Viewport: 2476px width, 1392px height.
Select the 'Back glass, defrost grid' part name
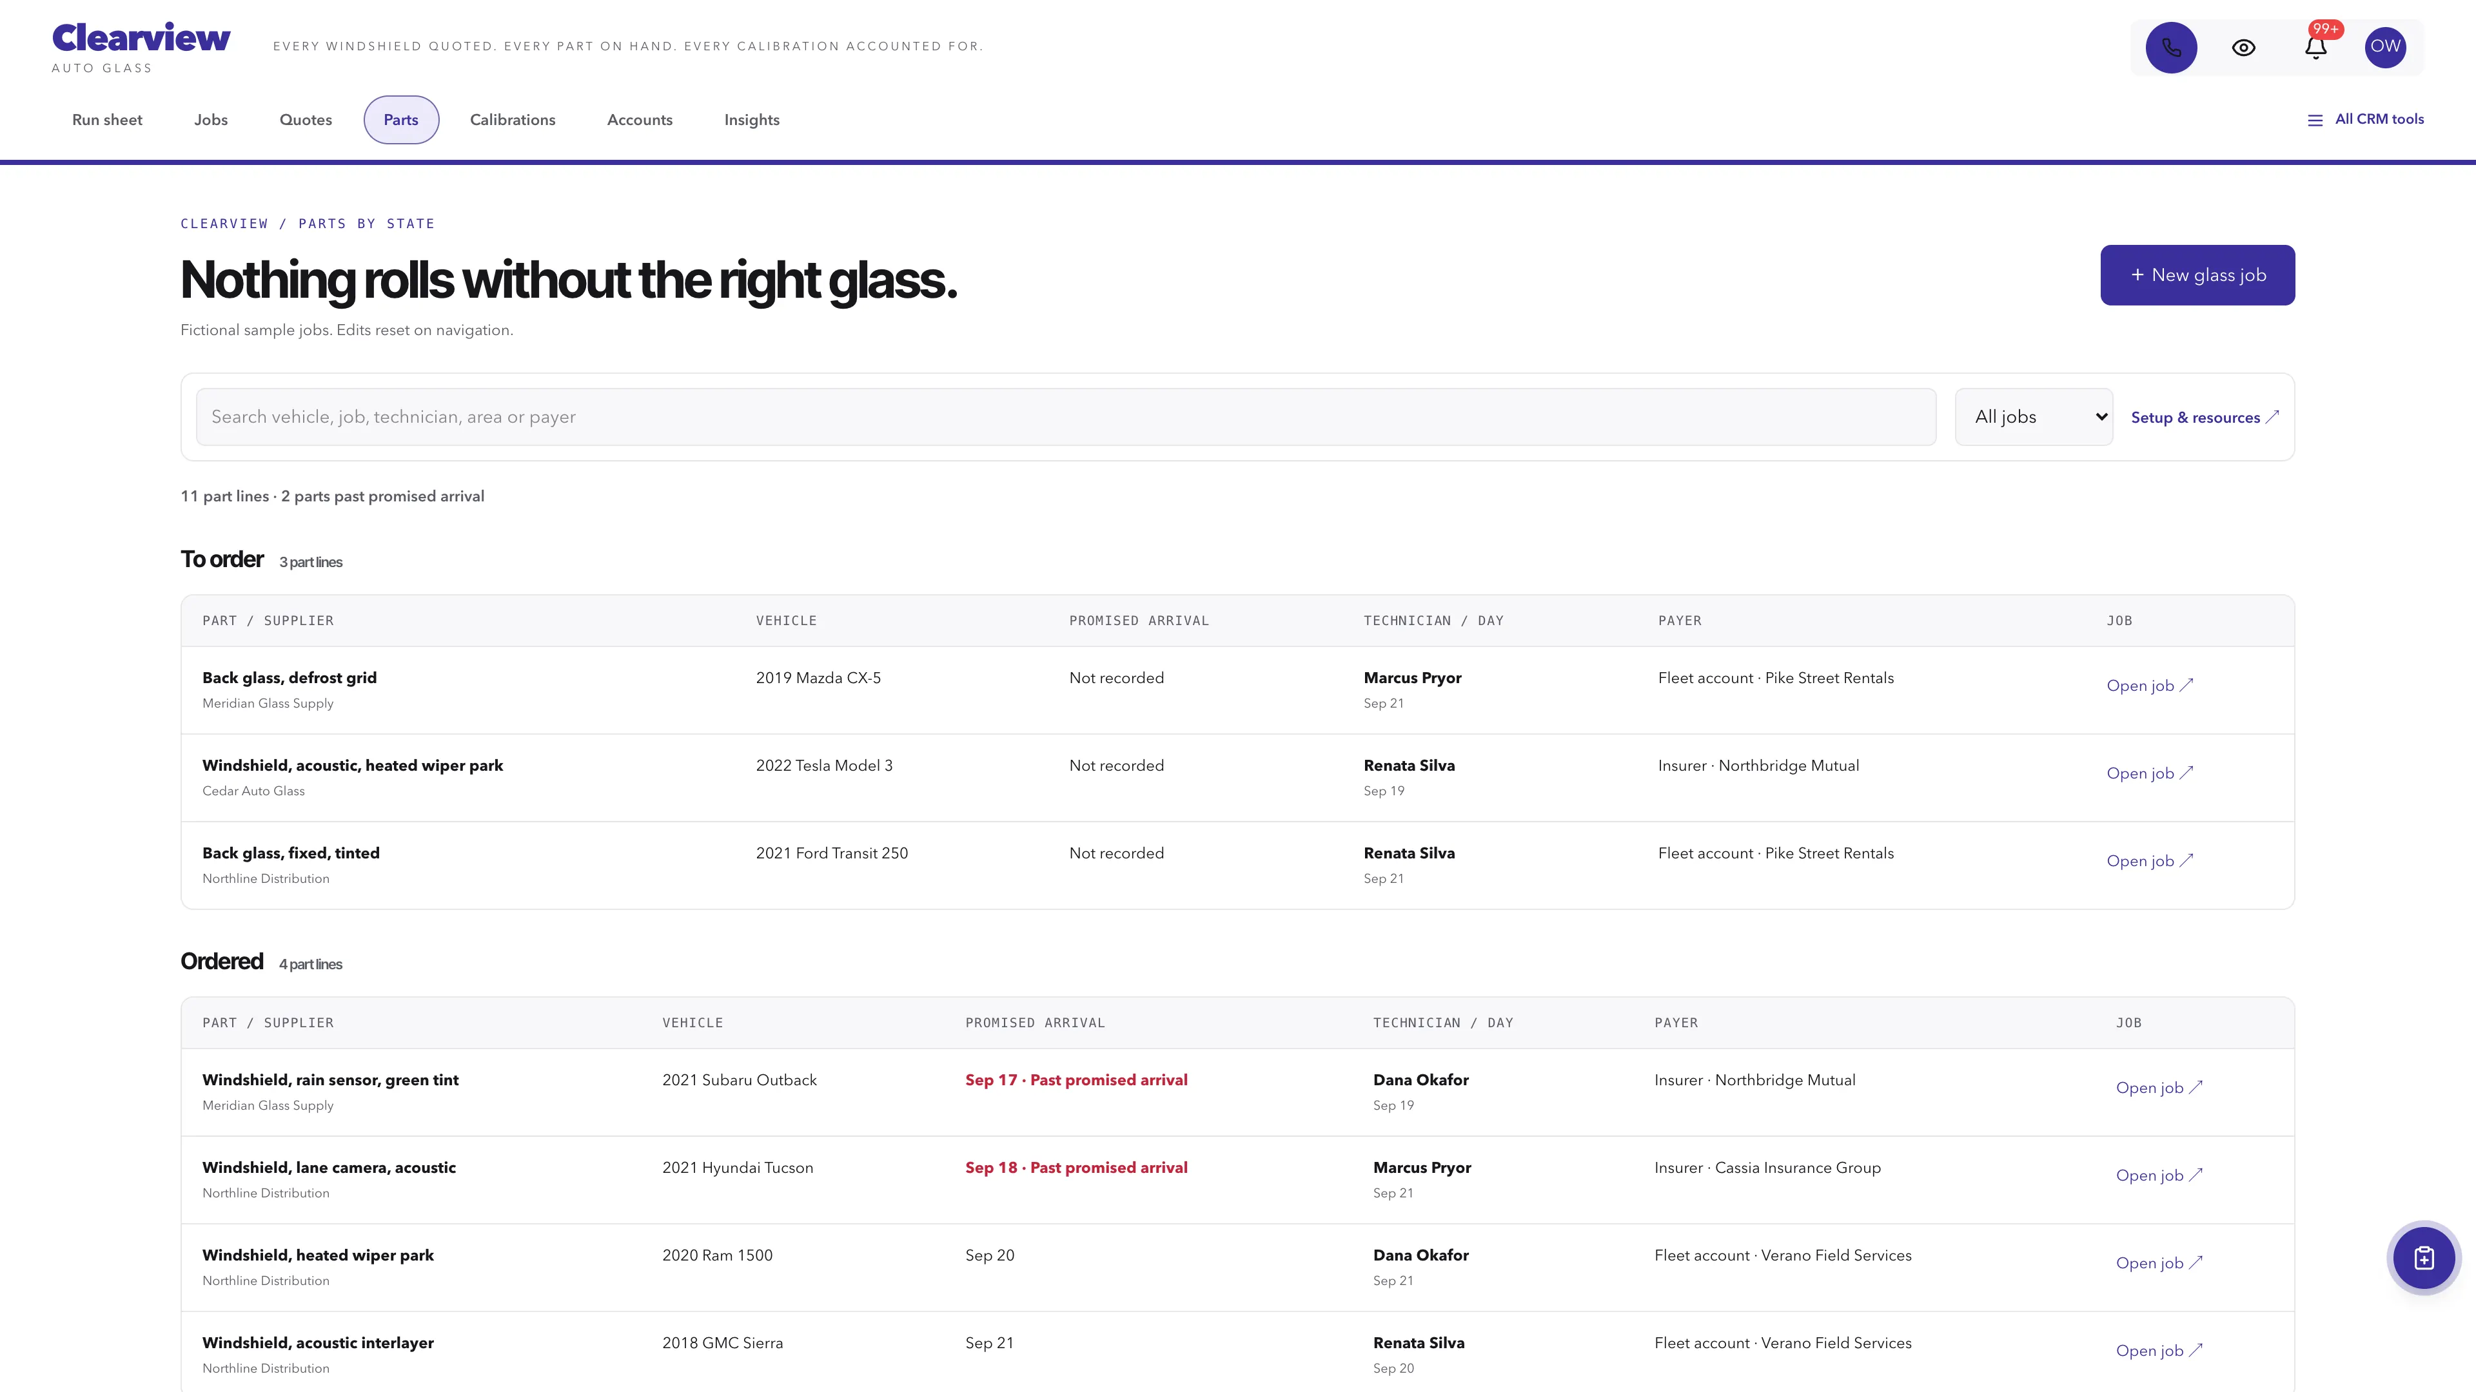click(x=290, y=677)
